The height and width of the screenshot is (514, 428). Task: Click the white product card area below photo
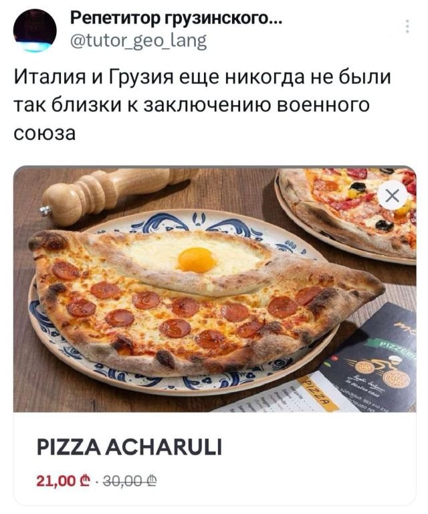(x=215, y=458)
